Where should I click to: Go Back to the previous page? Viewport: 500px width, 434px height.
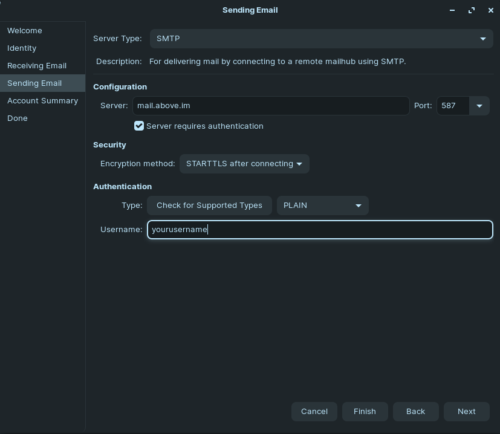(415, 412)
